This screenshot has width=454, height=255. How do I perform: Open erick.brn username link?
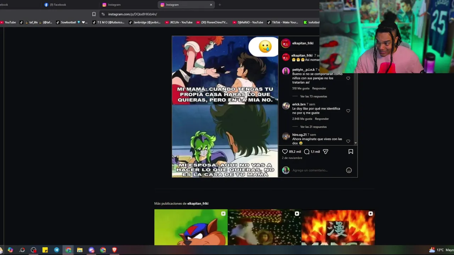pos(299,104)
